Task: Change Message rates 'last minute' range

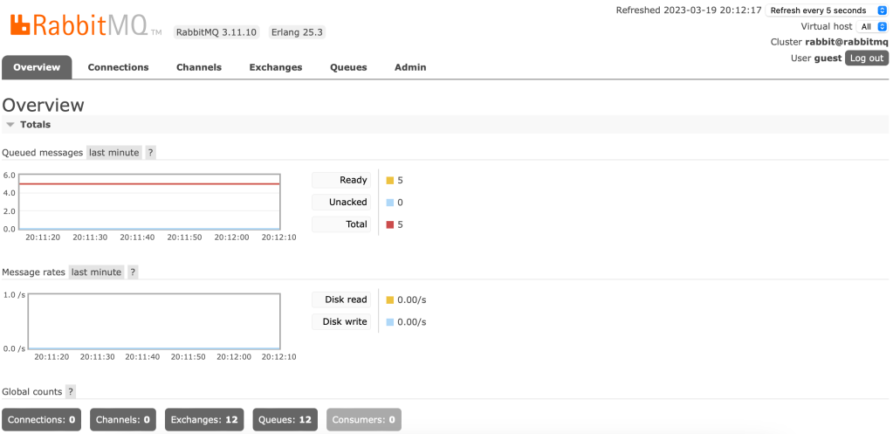Action: pyautogui.click(x=96, y=272)
